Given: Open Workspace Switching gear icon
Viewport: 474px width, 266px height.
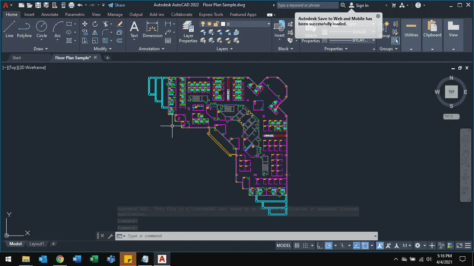Looking at the screenshot, I should [x=418, y=246].
